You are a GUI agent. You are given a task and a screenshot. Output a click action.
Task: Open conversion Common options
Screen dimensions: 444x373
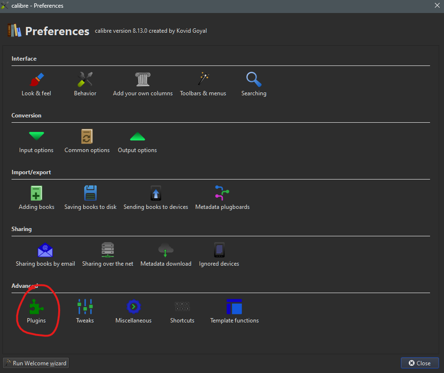(x=87, y=141)
